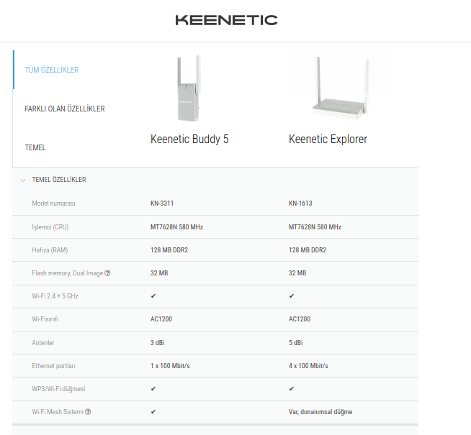Click the Keenetic Buddy 5 product image
Viewport: 471px width, 435px height.
pyautogui.click(x=189, y=88)
